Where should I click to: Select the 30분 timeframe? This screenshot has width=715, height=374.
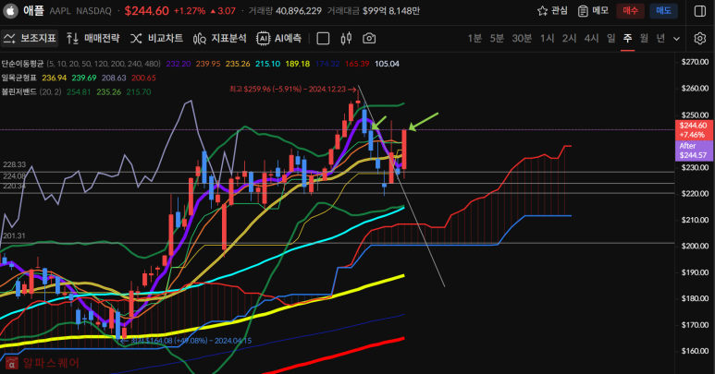coord(522,39)
